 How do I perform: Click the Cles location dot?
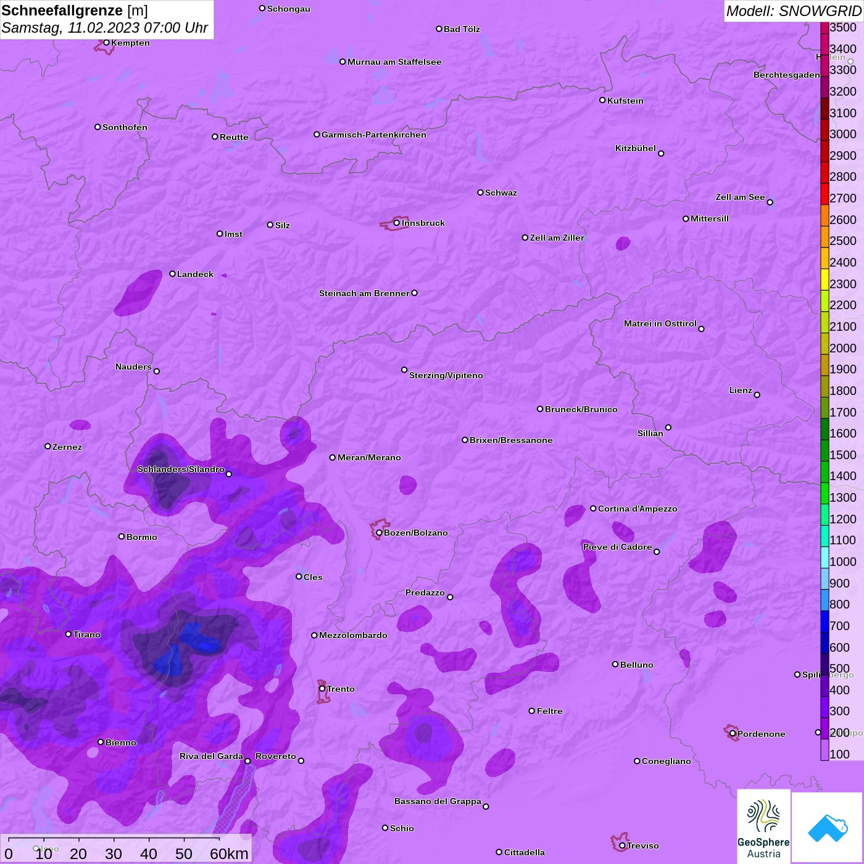tap(299, 576)
